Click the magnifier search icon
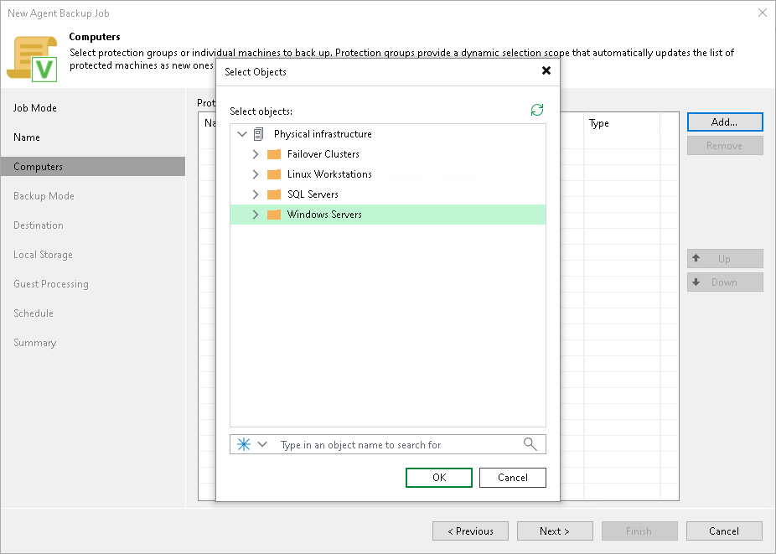Screen dimensions: 776x554 point(530,444)
